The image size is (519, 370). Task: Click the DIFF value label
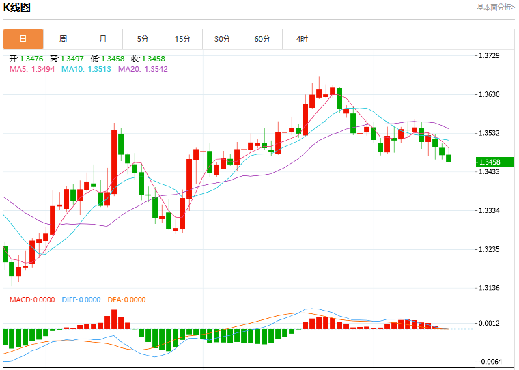[81, 300]
